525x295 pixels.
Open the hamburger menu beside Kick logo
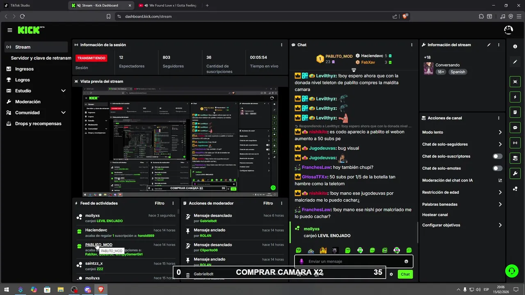[10, 30]
